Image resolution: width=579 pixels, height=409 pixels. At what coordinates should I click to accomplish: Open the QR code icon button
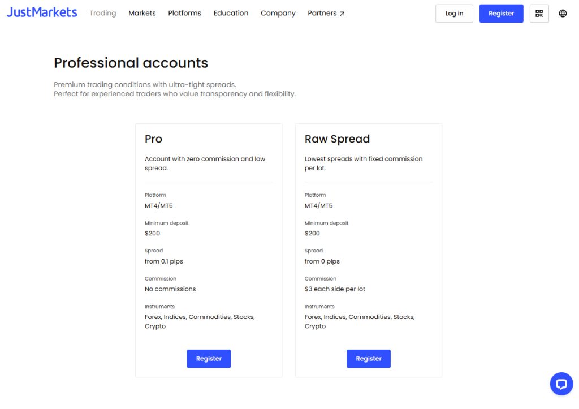tap(539, 14)
